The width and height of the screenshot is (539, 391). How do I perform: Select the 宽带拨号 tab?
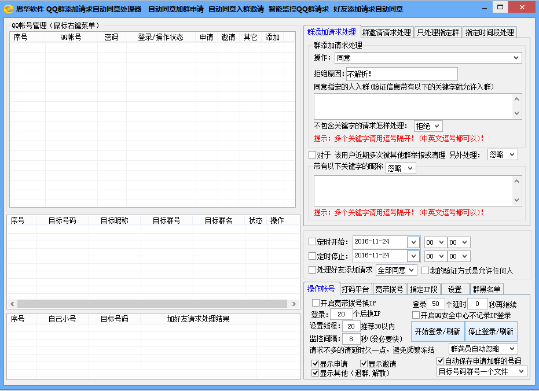(389, 289)
